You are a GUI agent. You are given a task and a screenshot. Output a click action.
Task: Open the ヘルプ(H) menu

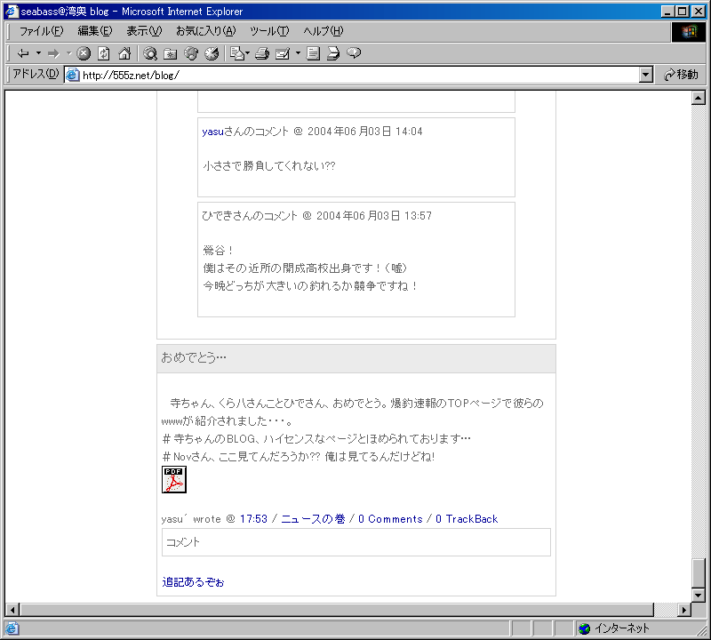324,31
